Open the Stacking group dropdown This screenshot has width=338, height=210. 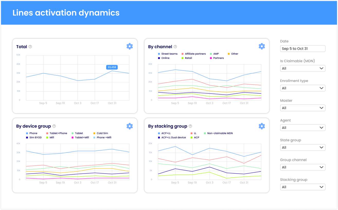tap(303, 187)
